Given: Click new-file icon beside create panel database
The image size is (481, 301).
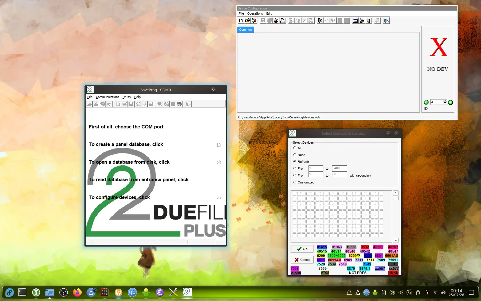Looking at the screenshot, I should click(x=219, y=145).
